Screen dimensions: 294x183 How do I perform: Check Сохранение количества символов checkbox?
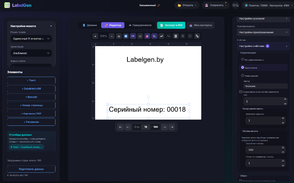tap(240, 91)
